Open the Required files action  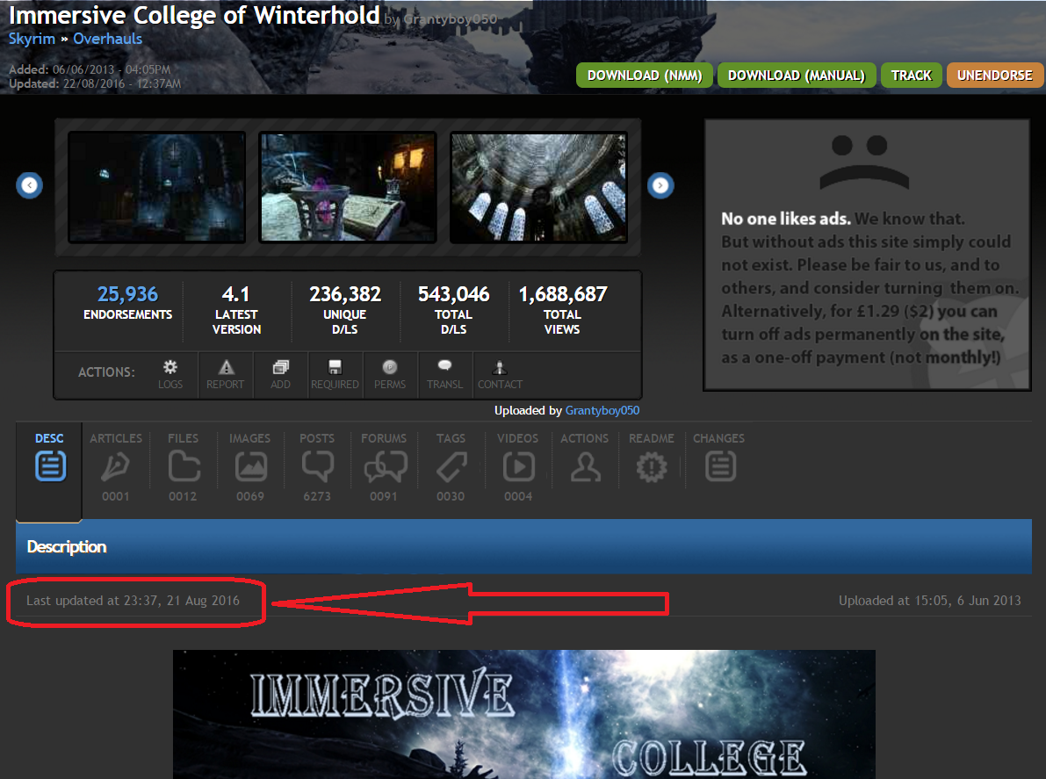point(335,374)
